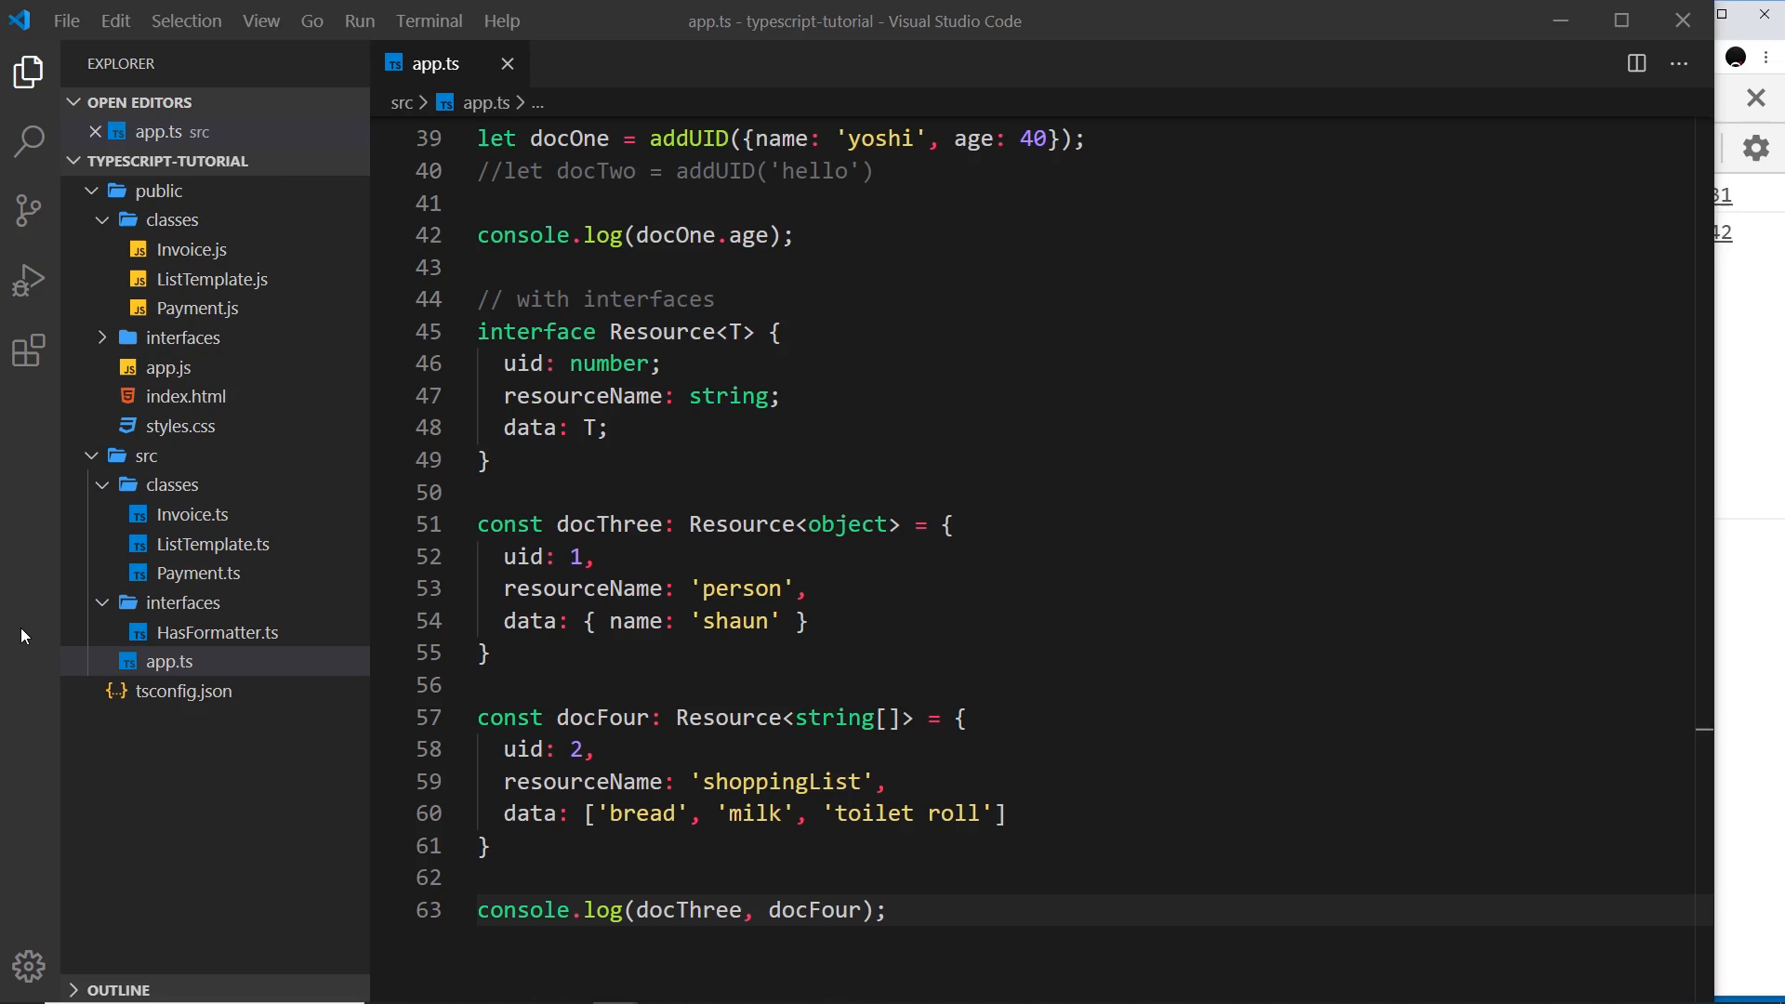Collapse the public folder
This screenshot has width=1785, height=1004.
(91, 191)
